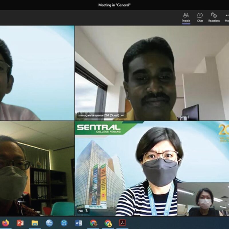Select the Nel name label
The width and height of the screenshot is (229, 229).
[x=81, y=211]
